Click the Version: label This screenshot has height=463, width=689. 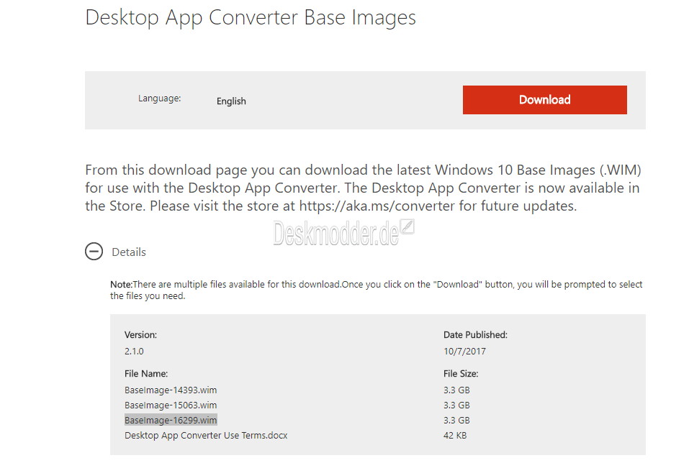click(x=140, y=334)
